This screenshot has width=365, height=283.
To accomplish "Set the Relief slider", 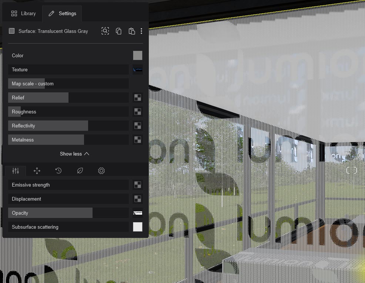I will pyautogui.click(x=68, y=98).
